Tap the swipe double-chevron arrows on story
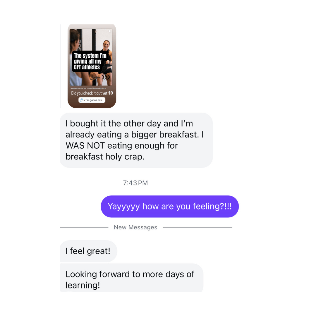 coord(106,77)
